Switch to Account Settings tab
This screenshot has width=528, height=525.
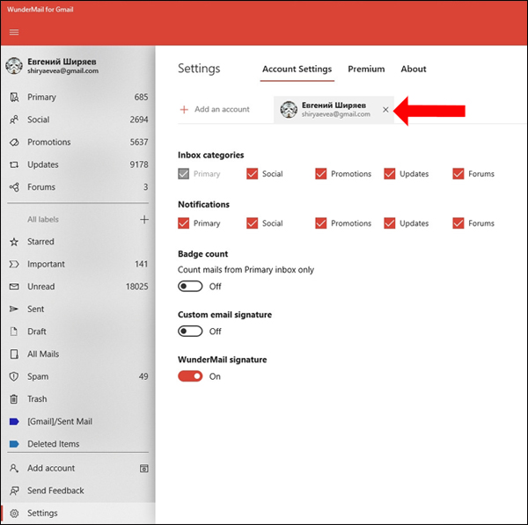pos(297,69)
